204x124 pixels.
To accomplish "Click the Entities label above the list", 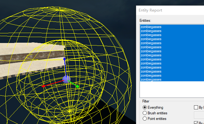I will pyautogui.click(x=145, y=21).
